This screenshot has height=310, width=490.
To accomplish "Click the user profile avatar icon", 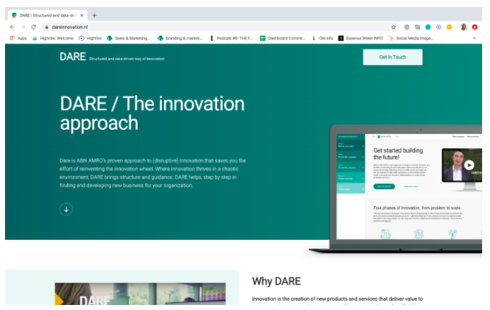I will (463, 27).
